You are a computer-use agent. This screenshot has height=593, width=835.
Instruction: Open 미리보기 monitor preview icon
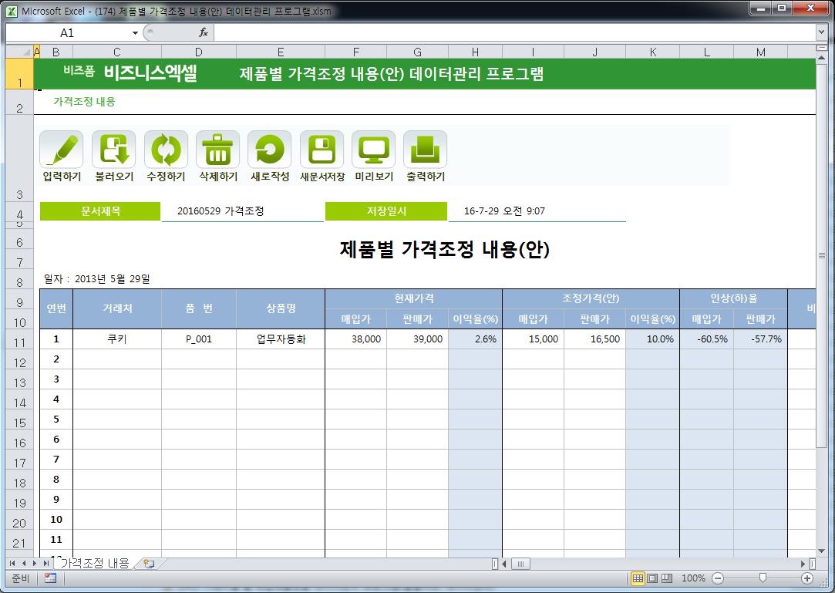click(x=373, y=150)
